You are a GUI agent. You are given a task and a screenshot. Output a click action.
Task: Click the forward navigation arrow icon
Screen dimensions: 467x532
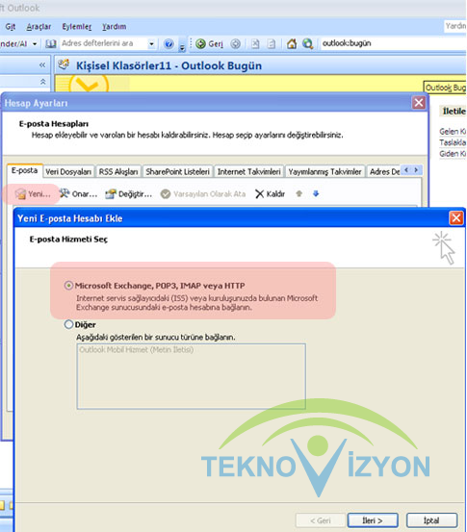coord(235,43)
